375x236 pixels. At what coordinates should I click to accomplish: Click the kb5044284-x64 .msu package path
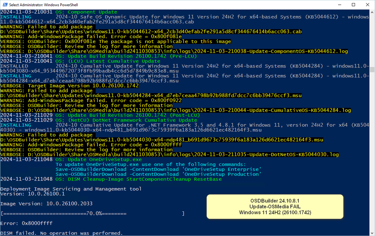coord(151,96)
